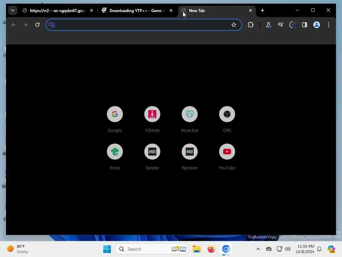Screen dimensions: 342x257
Task: Open the profile avatar menu
Action: coord(317,25)
